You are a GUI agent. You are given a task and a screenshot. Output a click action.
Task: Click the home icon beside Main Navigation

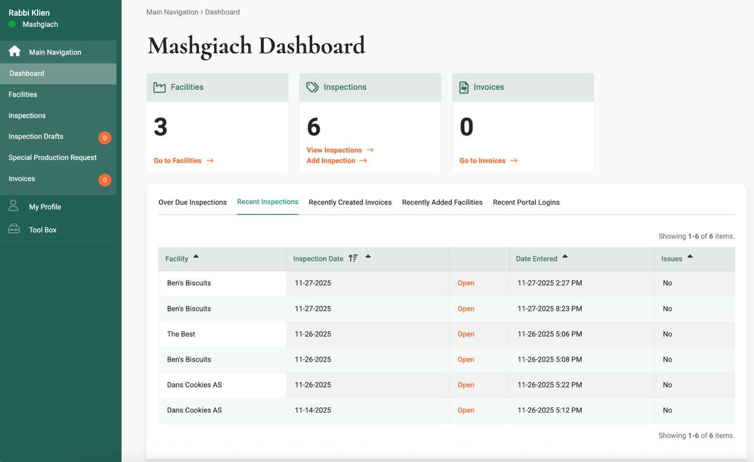pyautogui.click(x=14, y=52)
